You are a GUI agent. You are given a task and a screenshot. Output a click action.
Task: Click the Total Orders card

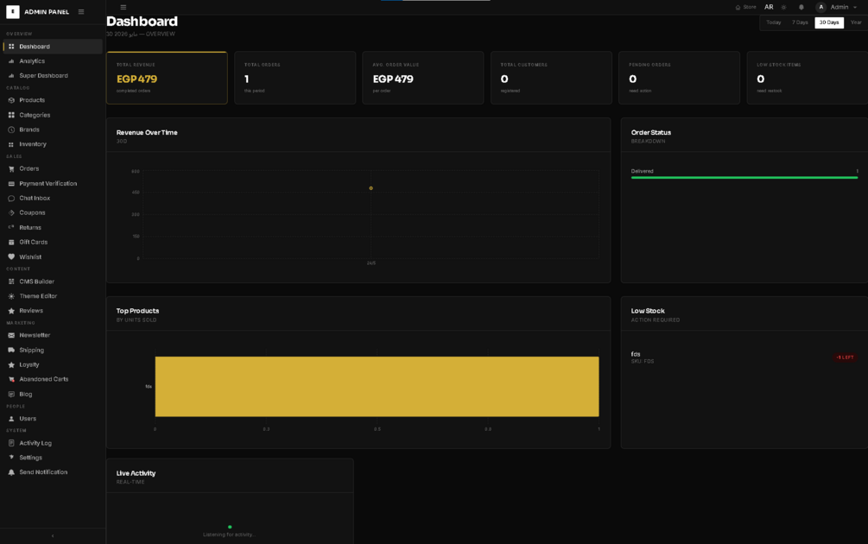click(x=295, y=78)
